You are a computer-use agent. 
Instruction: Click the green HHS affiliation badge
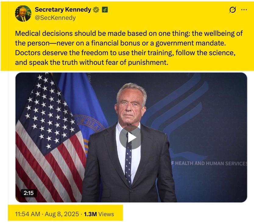click(x=104, y=10)
